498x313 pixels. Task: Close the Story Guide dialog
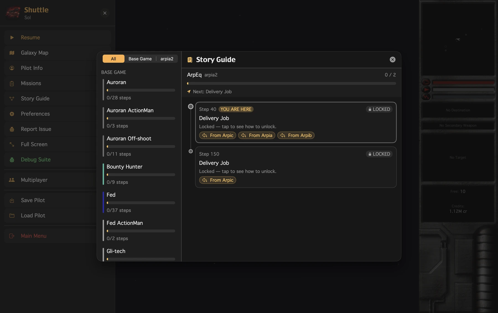pos(392,60)
